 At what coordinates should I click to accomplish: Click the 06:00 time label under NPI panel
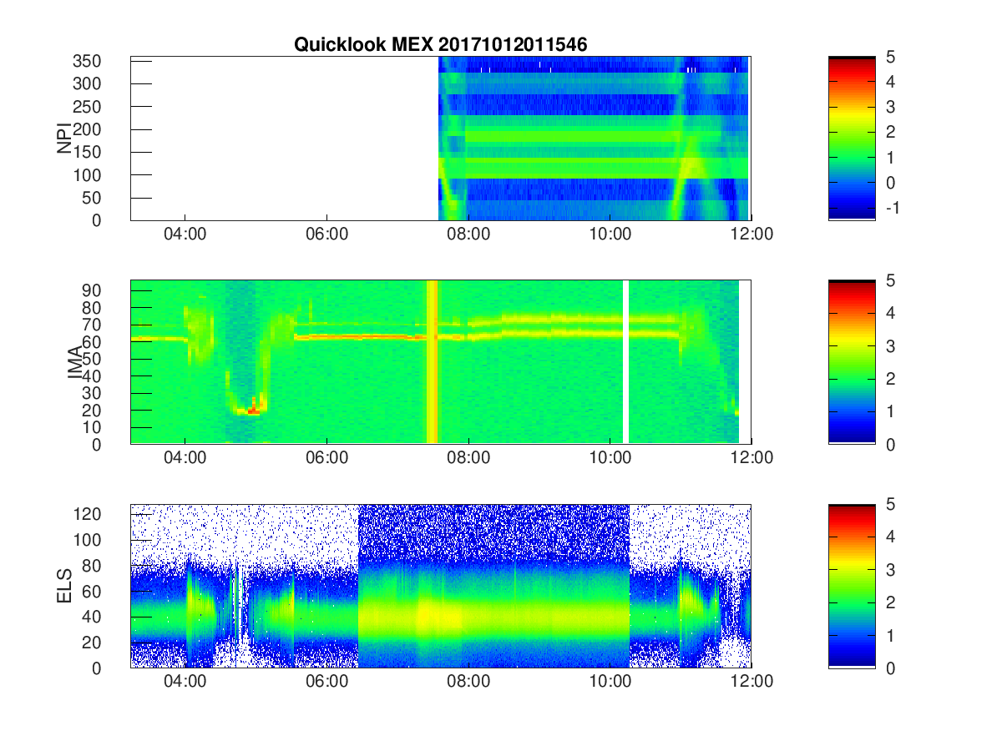(326, 235)
